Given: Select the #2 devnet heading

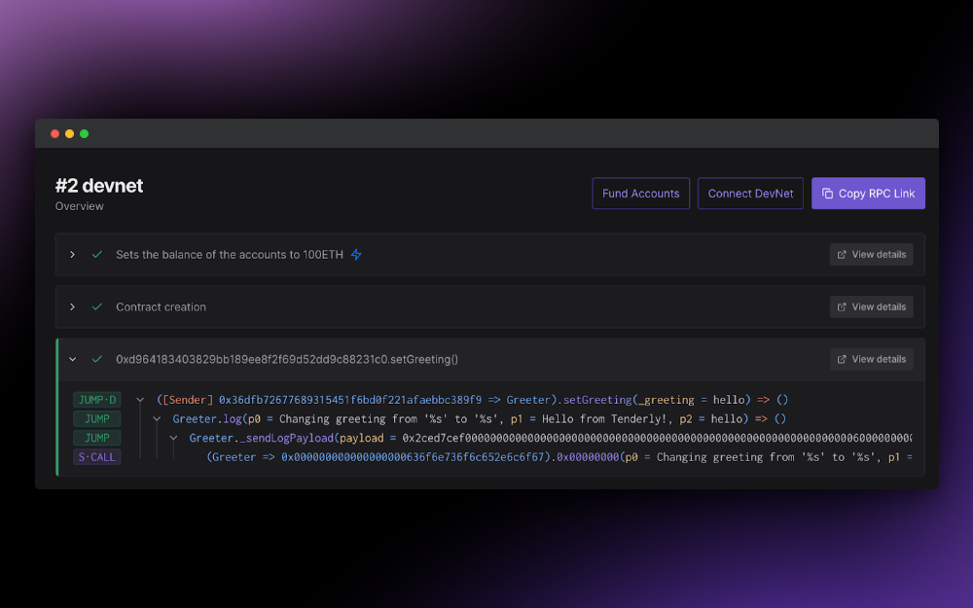Looking at the screenshot, I should click(x=98, y=185).
